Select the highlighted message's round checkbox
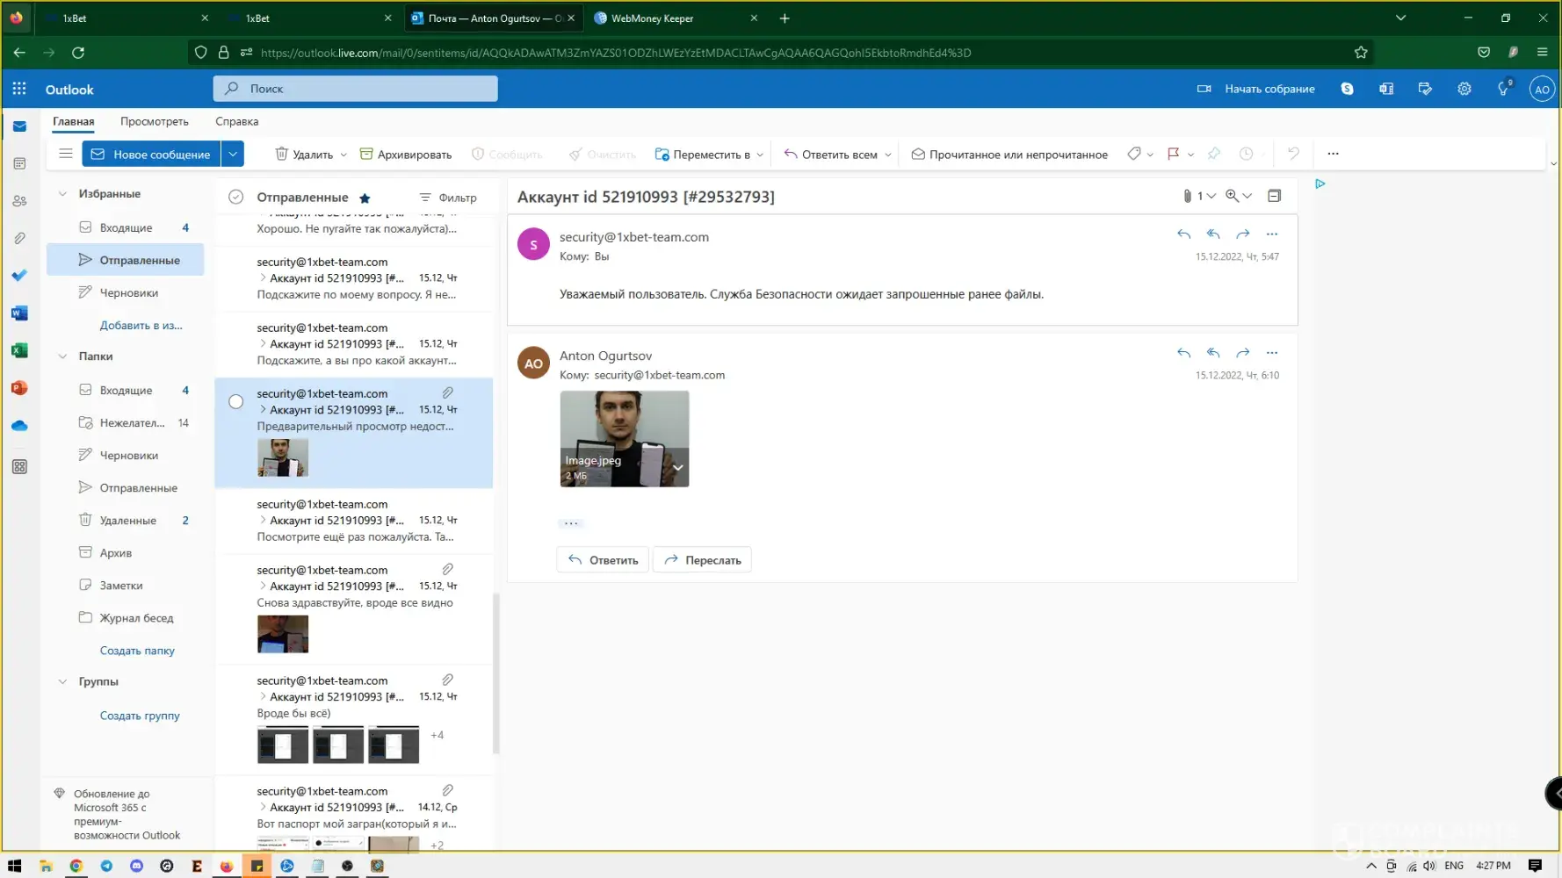1562x878 pixels. (x=235, y=402)
